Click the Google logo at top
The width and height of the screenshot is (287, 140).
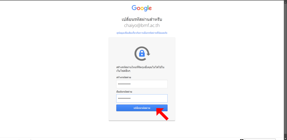coord(142,8)
